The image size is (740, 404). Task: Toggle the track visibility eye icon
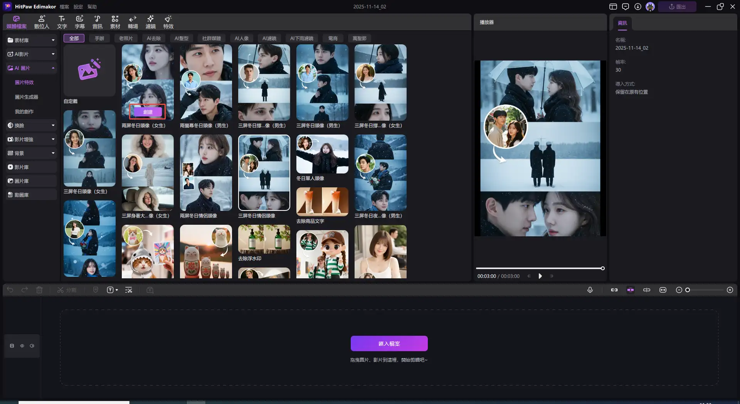[22, 346]
